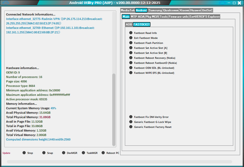Click the Reboot PC icon
Screen dimensions: 244x167
(103, 153)
